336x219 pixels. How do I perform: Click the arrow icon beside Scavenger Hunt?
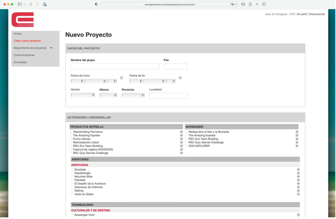tap(298, 215)
